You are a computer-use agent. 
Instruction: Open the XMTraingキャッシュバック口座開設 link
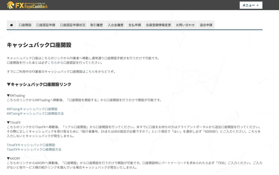pyautogui.click(x=32, y=109)
